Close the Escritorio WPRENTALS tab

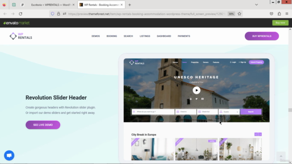73,5
